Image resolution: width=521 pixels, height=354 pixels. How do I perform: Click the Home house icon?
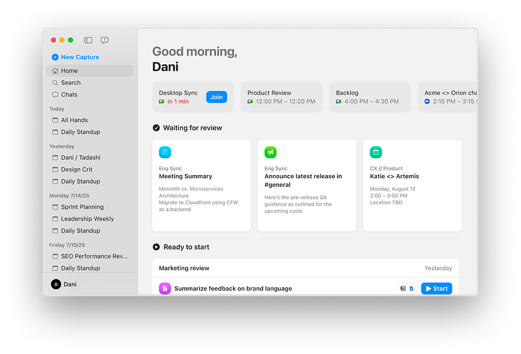[55, 71]
